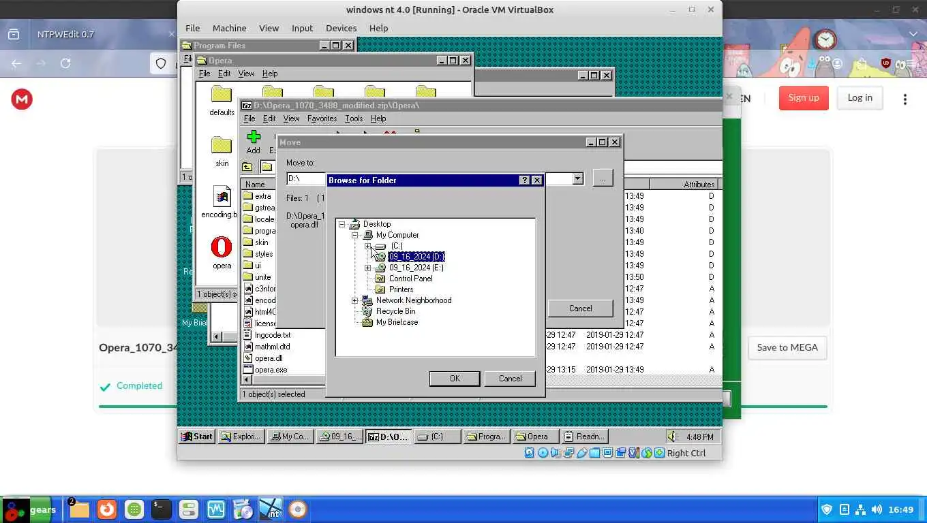Click the Sign up button on MEGA
927x523 pixels.
point(804,98)
